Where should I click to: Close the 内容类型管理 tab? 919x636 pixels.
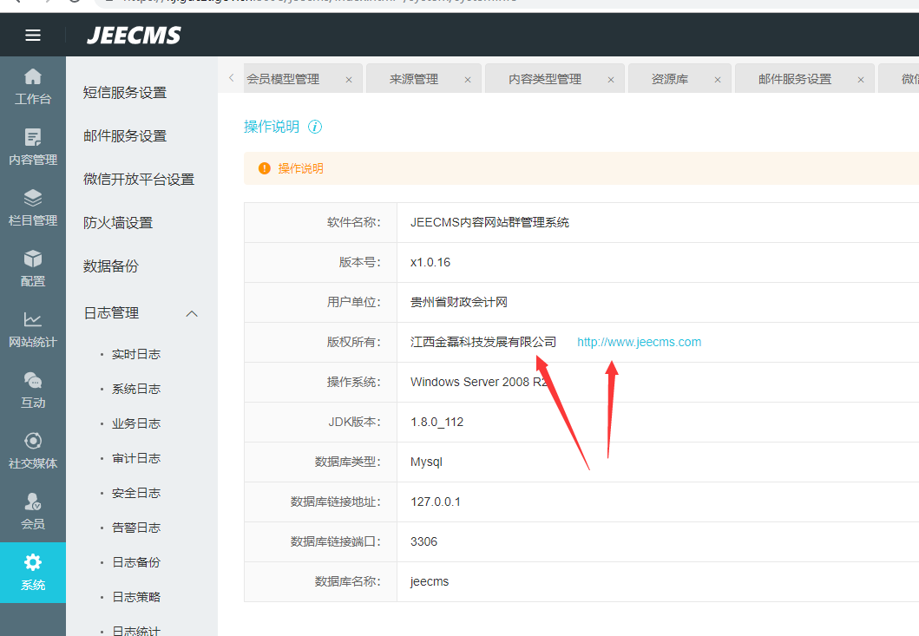(610, 80)
